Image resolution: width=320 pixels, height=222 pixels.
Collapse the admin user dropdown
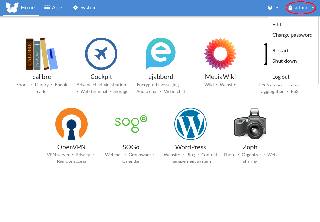tap(301, 8)
